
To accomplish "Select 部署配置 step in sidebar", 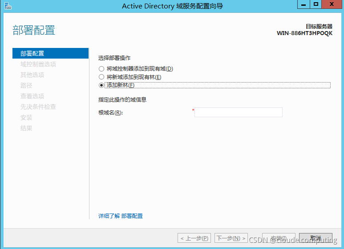I will (50, 53).
